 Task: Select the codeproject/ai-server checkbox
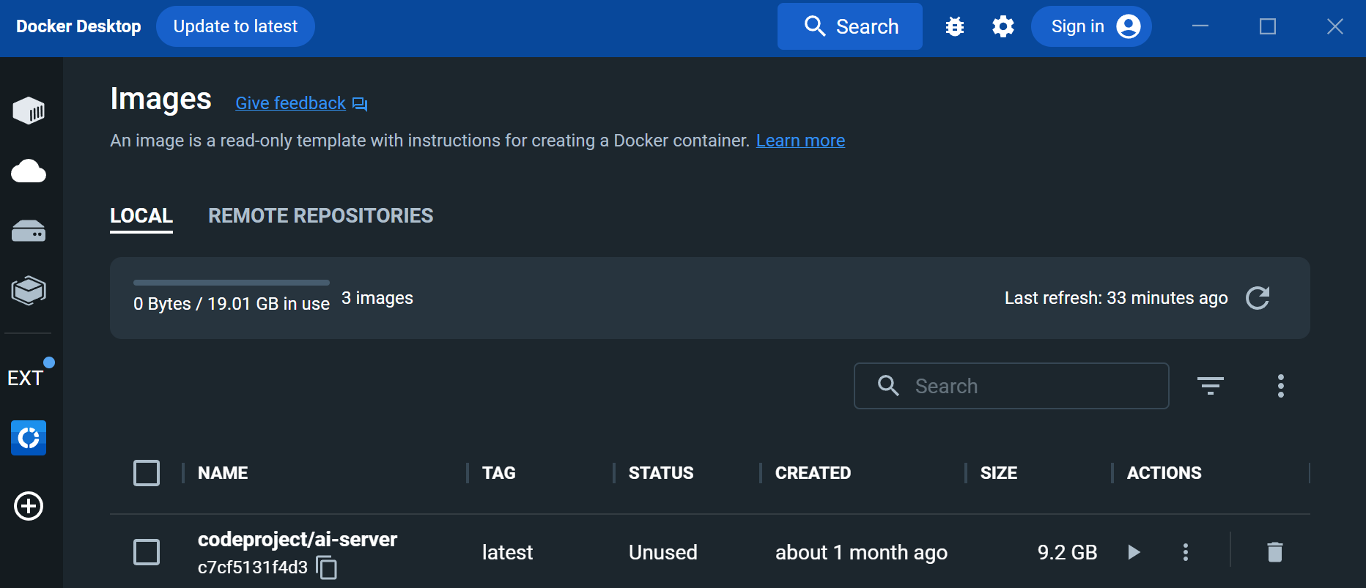click(147, 552)
